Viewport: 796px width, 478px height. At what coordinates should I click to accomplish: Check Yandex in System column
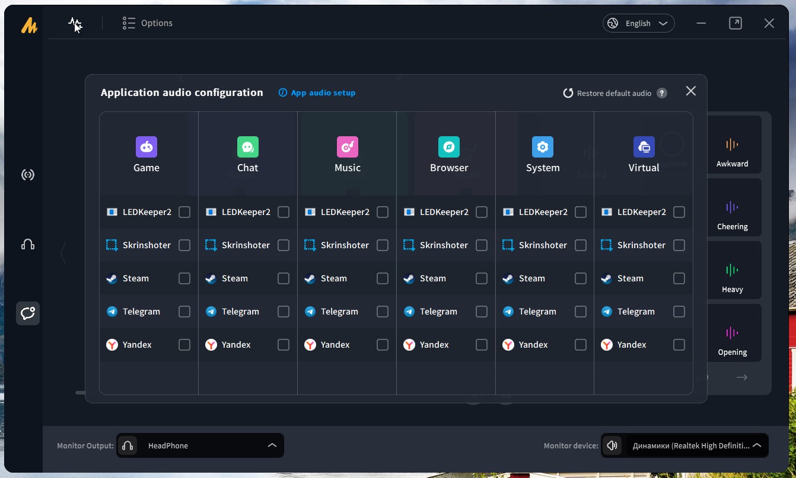click(581, 345)
